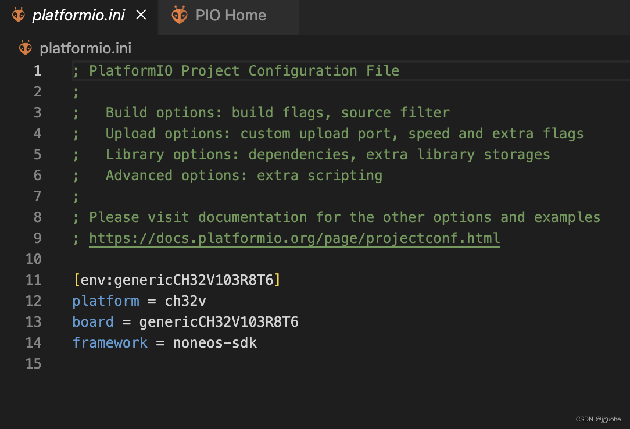Click line number 11 in the gutter
Screen dimensions: 630x429
tap(33, 280)
